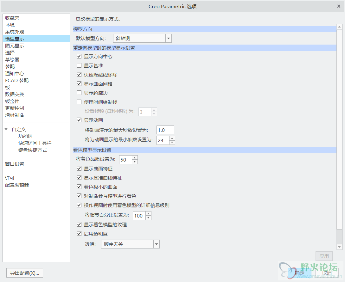The width and height of the screenshot is (345, 282).
Task: Decrease 着色品质 with down arrow
Action: pos(135,162)
